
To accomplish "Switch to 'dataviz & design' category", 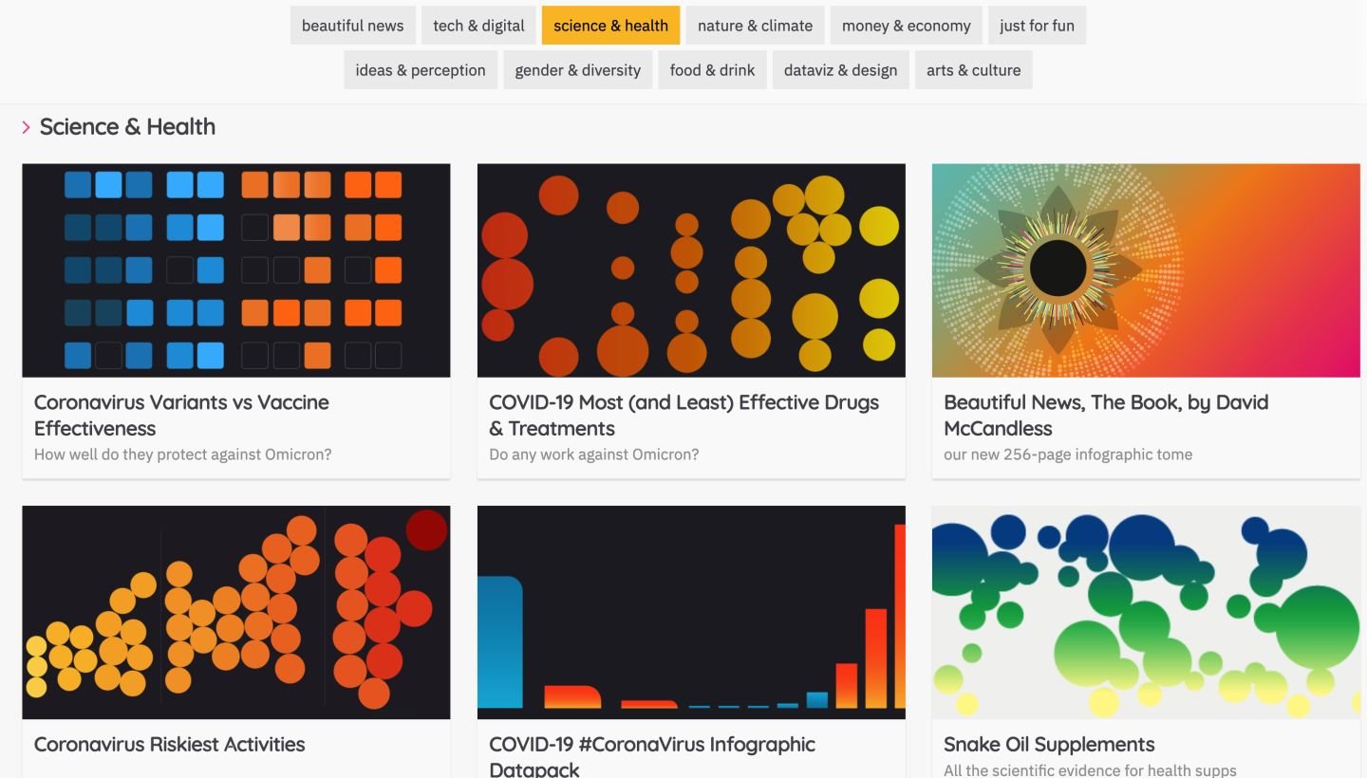I will pyautogui.click(x=840, y=70).
